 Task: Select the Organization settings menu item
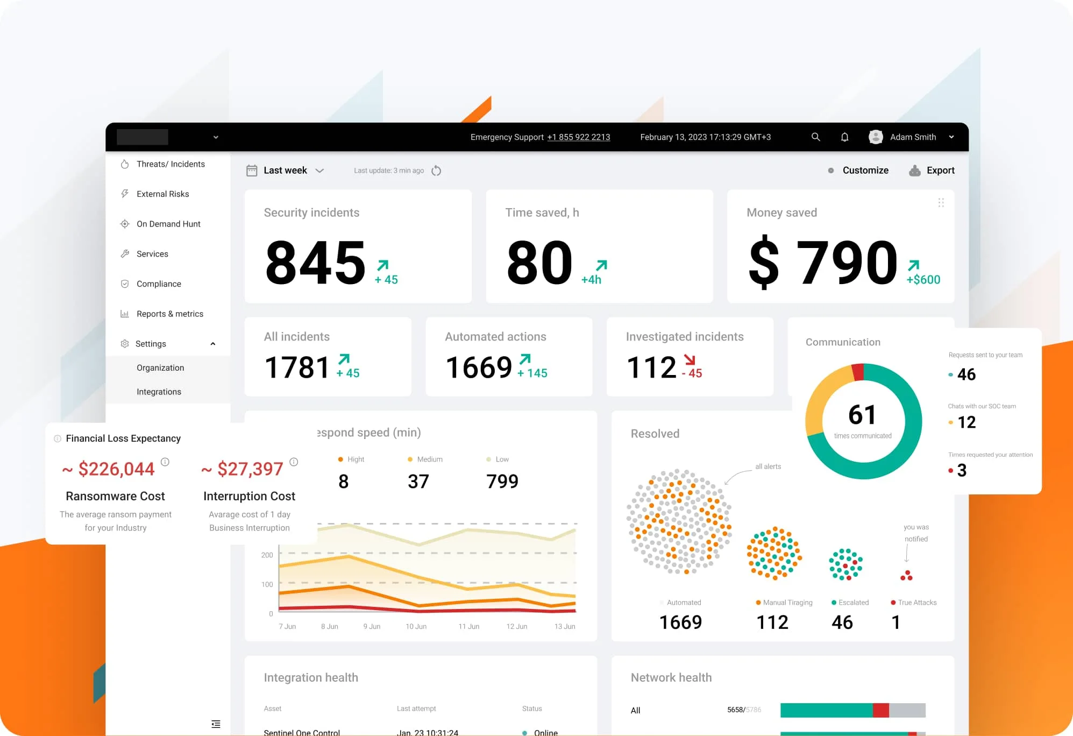click(160, 367)
